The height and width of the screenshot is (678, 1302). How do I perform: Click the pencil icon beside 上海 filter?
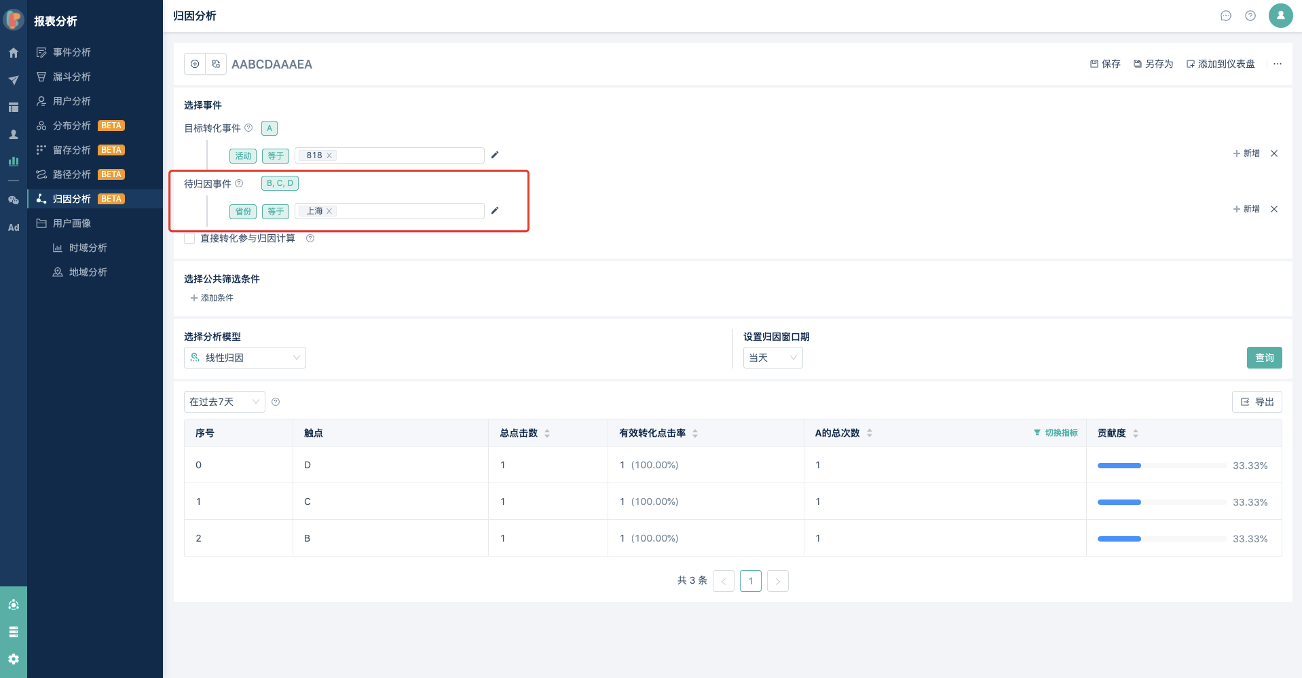click(495, 210)
